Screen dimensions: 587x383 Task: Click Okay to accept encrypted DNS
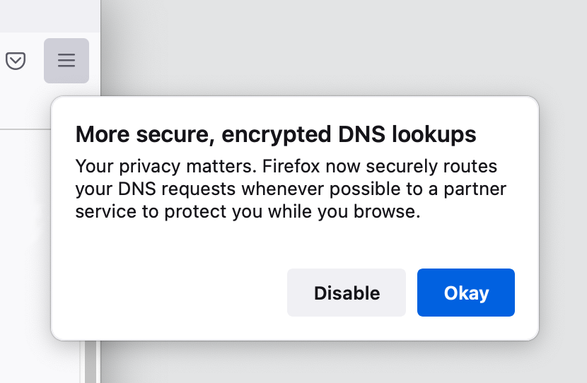pos(465,293)
